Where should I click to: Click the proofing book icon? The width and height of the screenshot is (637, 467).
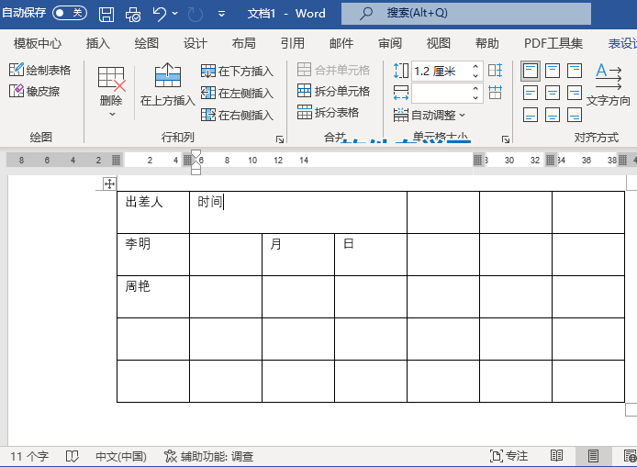[x=72, y=456]
